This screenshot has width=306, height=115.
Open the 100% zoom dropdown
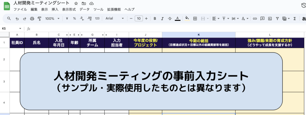tap(52, 18)
